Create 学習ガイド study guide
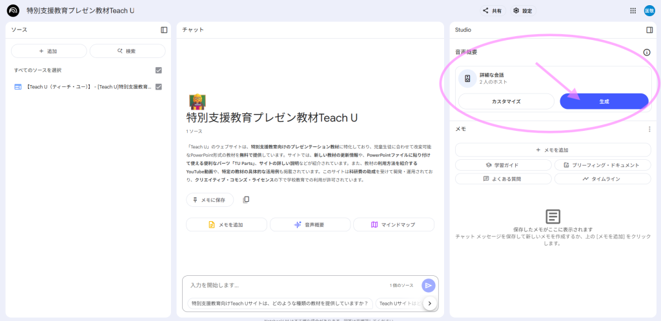The image size is (661, 321). click(x=503, y=165)
